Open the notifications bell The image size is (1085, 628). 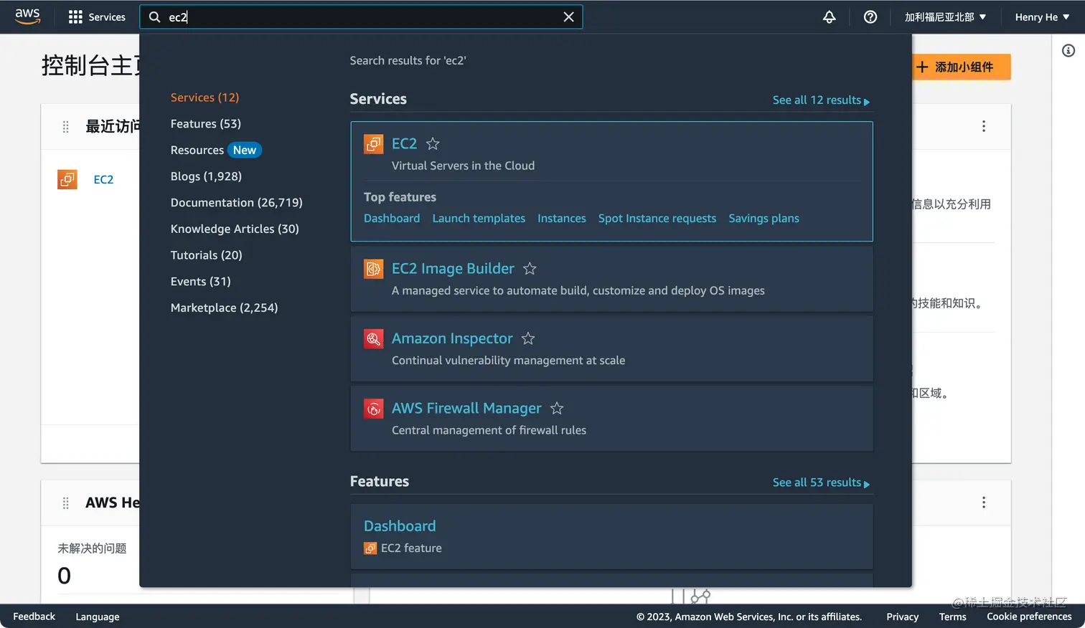[x=829, y=17]
